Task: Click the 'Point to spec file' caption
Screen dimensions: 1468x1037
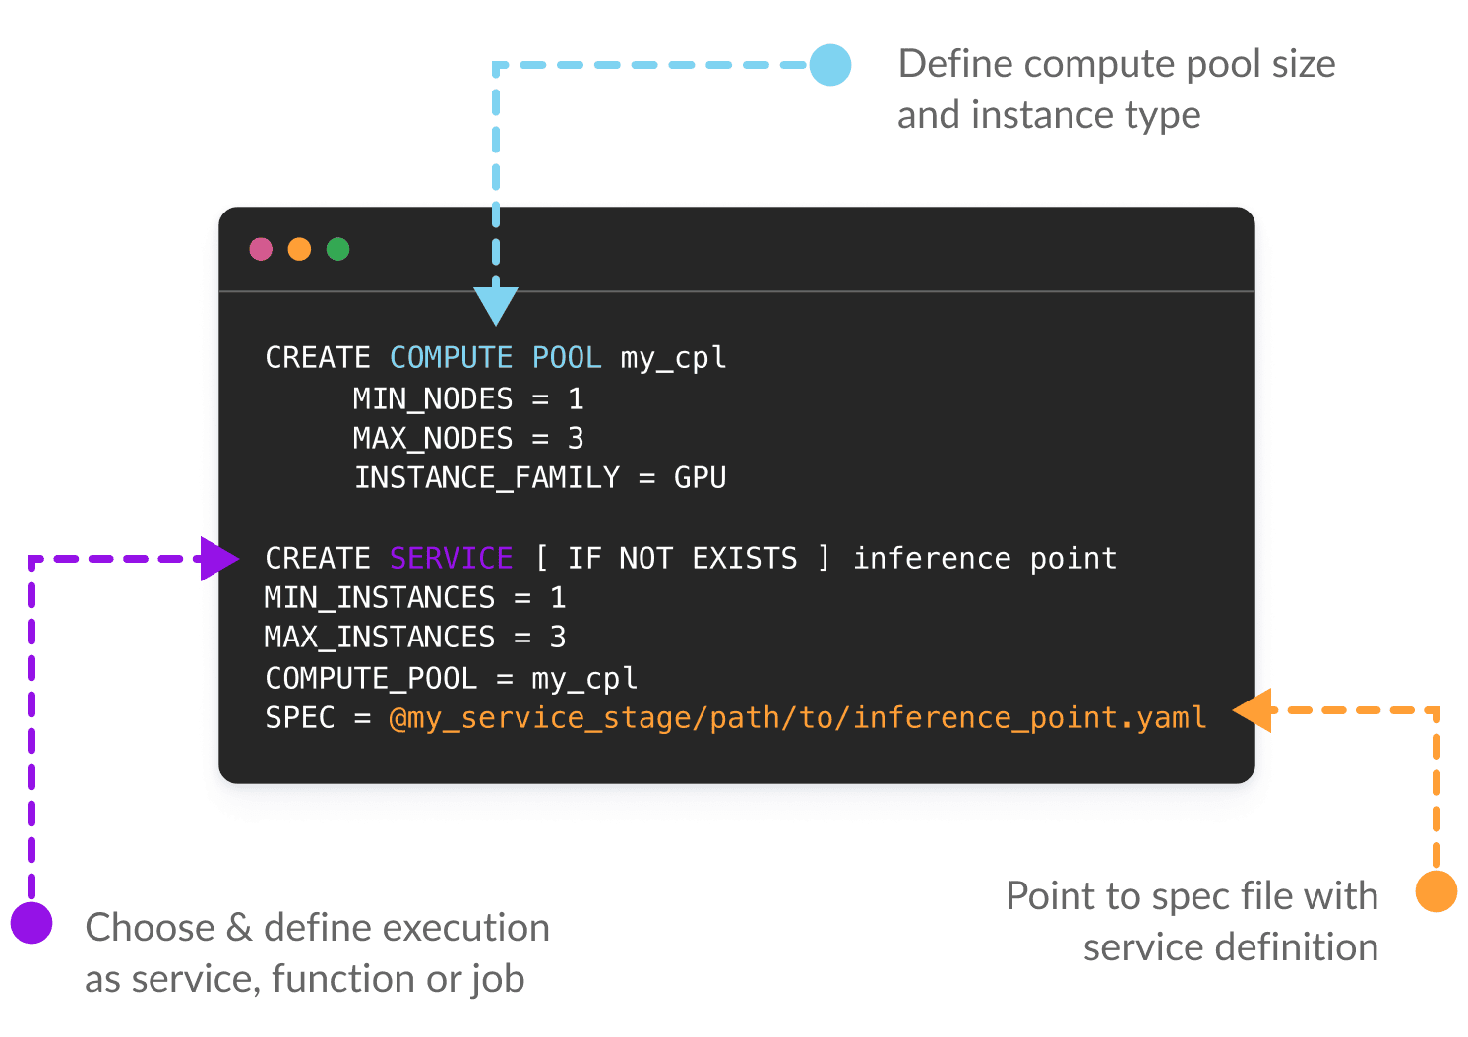Action: point(1193,896)
